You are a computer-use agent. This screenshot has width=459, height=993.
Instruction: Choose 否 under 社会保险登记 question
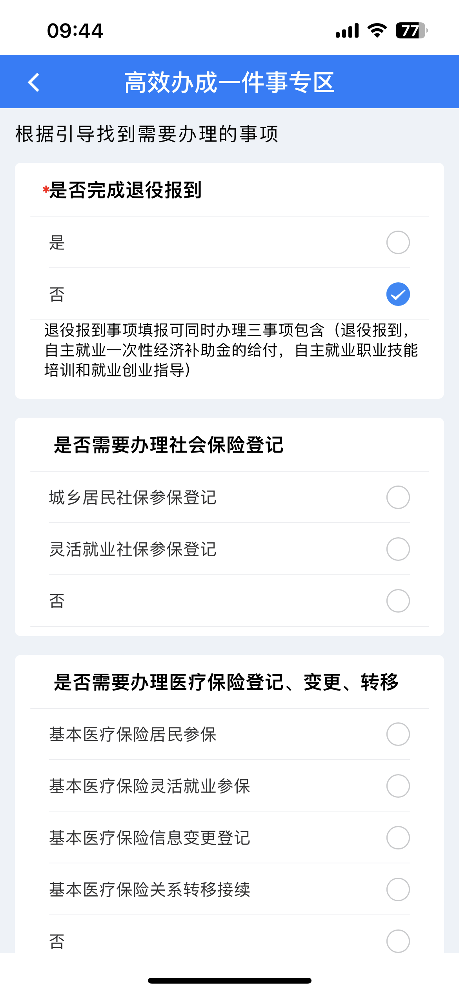[x=398, y=601]
